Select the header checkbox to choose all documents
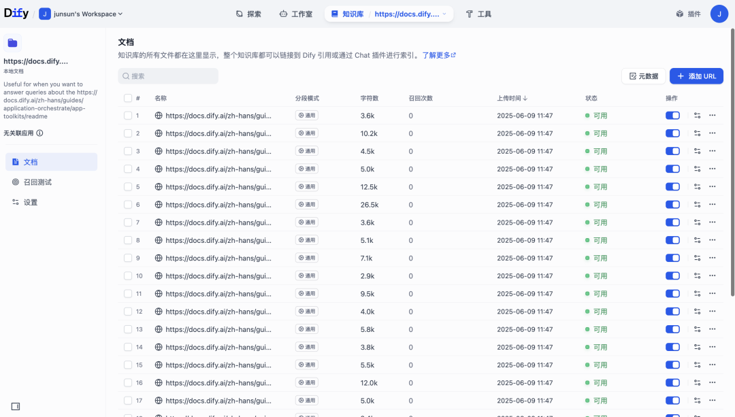Viewport: 735px width, 417px height. [x=128, y=98]
